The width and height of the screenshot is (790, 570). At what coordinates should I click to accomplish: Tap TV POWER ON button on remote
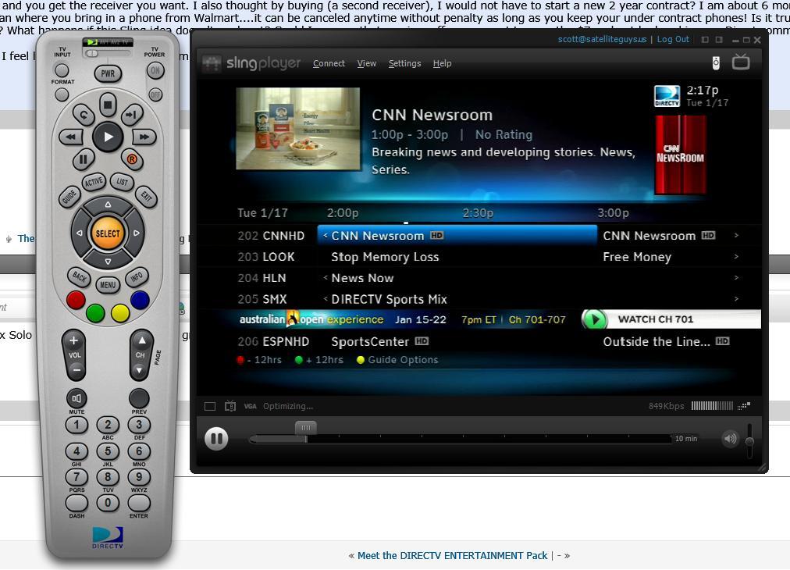click(x=155, y=70)
